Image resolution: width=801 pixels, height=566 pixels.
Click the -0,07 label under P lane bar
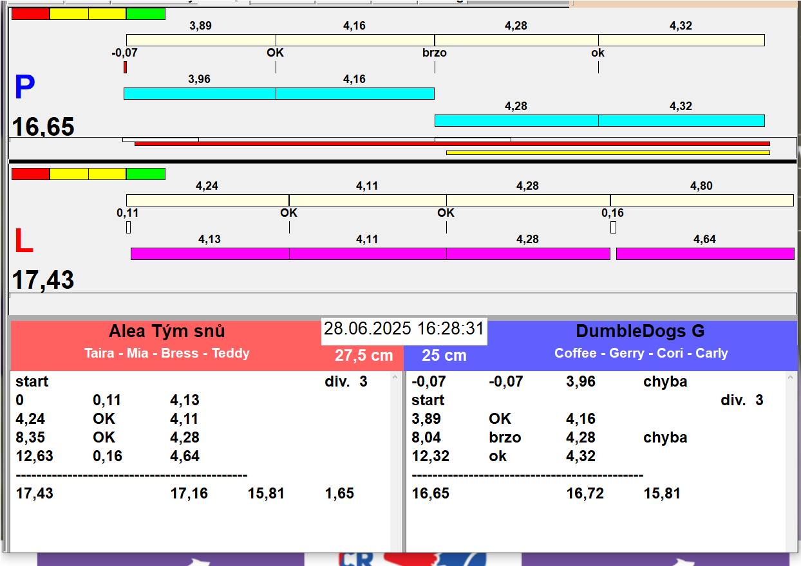point(124,53)
